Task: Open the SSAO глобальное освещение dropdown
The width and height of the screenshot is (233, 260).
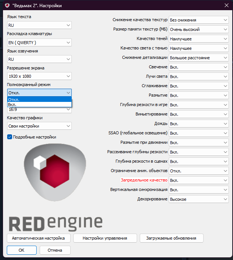Action: (199, 133)
